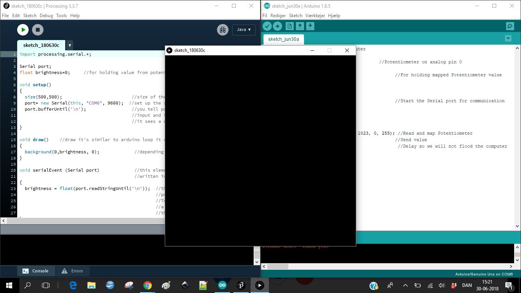The image size is (521, 293).
Task: Open the Sketch menu in Processing
Action: point(30,16)
